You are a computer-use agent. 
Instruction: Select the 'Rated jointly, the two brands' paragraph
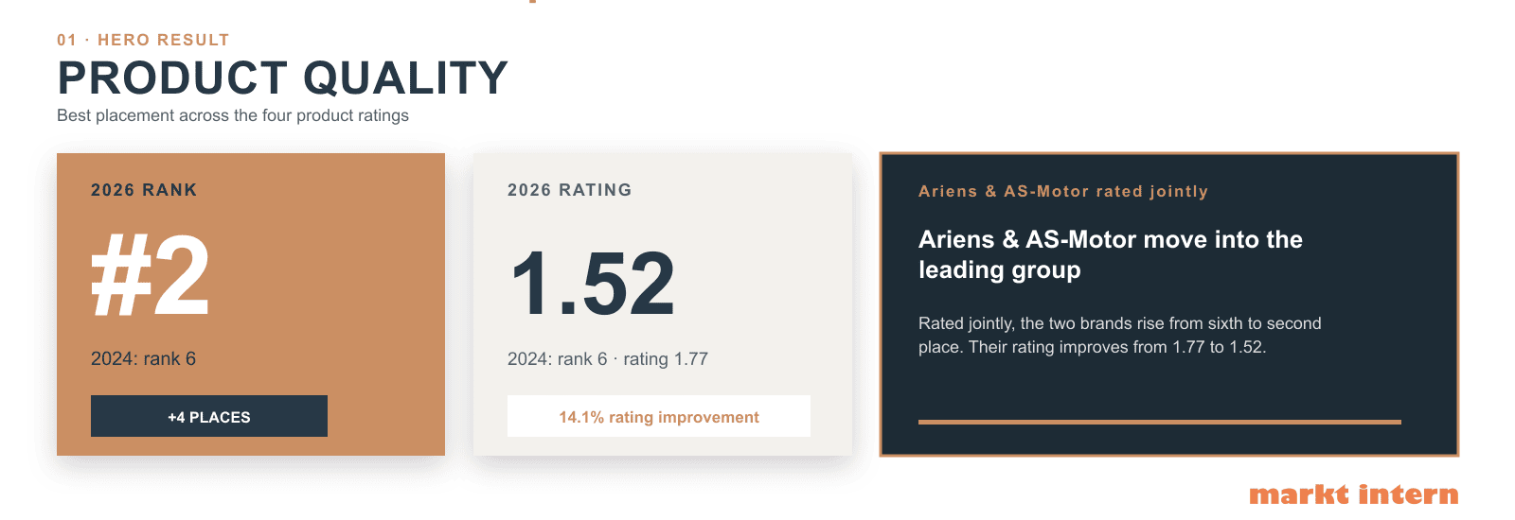pyautogui.click(x=1120, y=335)
